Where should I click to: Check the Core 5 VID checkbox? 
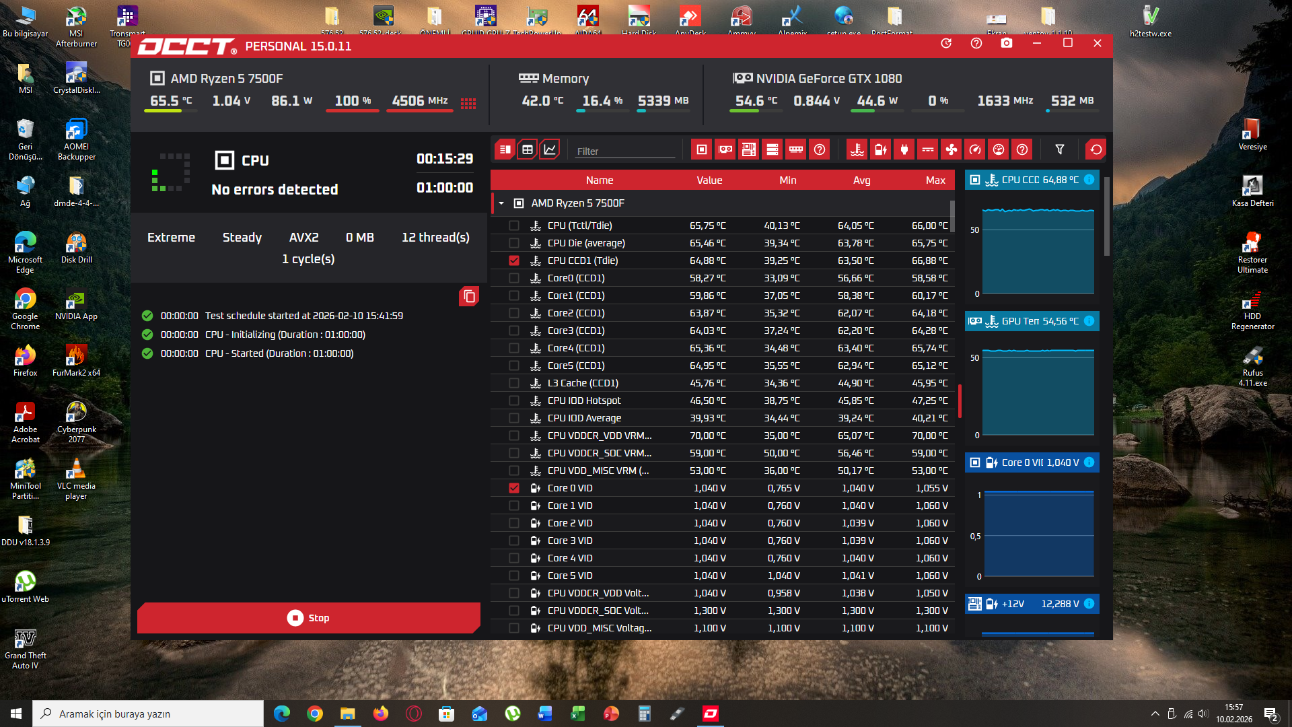[514, 576]
